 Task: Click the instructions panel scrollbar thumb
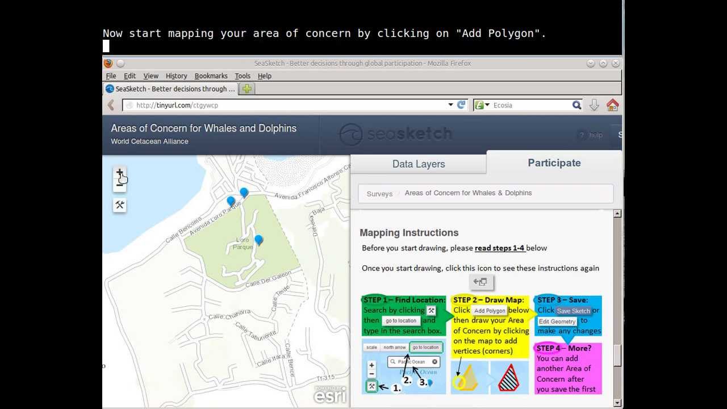pyautogui.click(x=617, y=356)
